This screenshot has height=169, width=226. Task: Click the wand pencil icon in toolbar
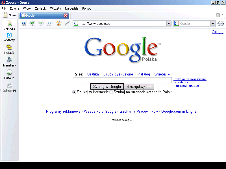click(x=67, y=23)
